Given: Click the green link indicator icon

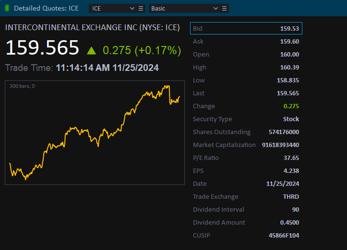Looking at the screenshot, I should tap(7, 9).
